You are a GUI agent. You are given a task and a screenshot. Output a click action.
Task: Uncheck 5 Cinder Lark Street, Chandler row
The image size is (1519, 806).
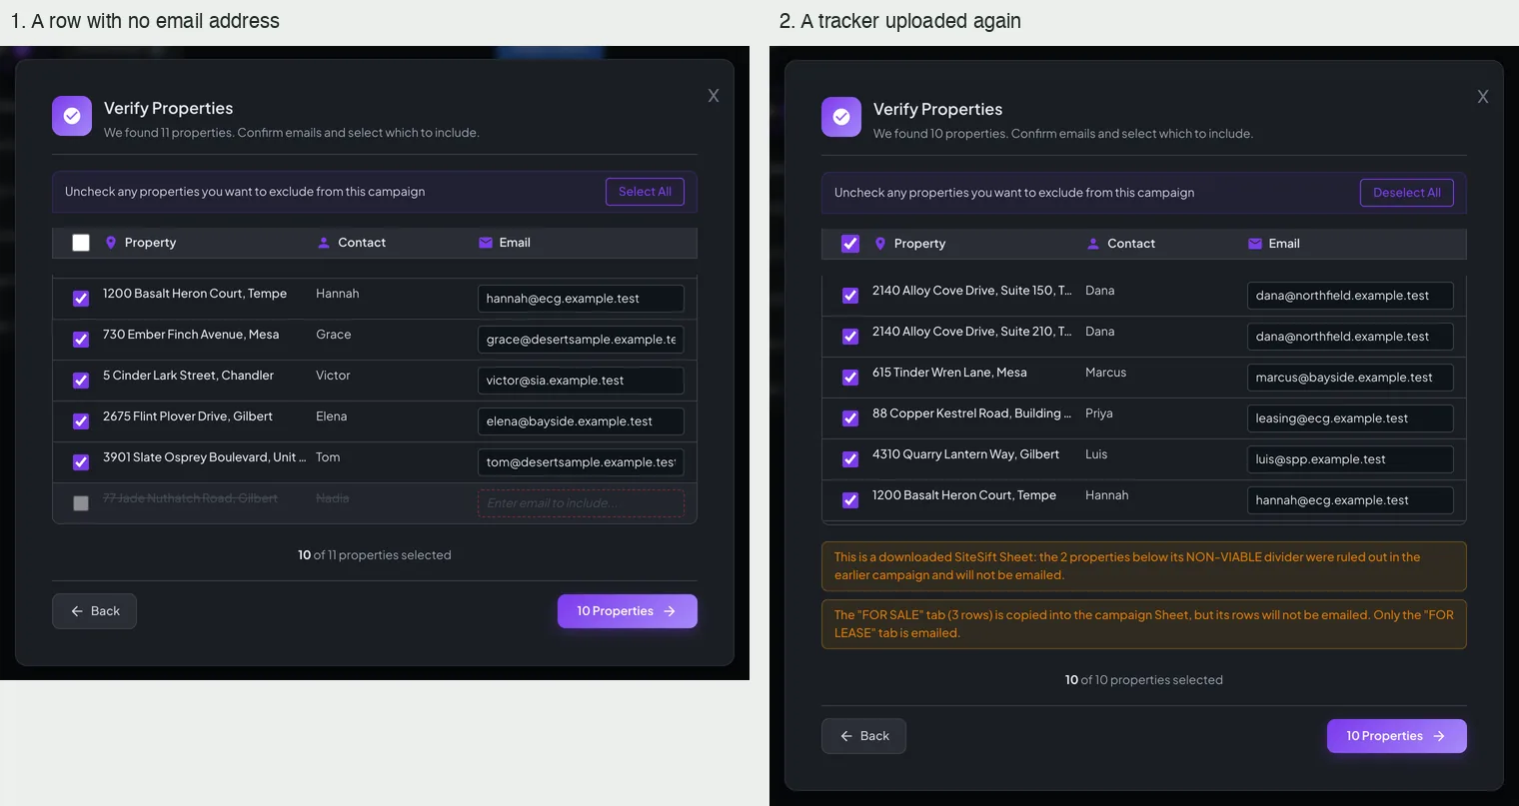click(x=81, y=381)
